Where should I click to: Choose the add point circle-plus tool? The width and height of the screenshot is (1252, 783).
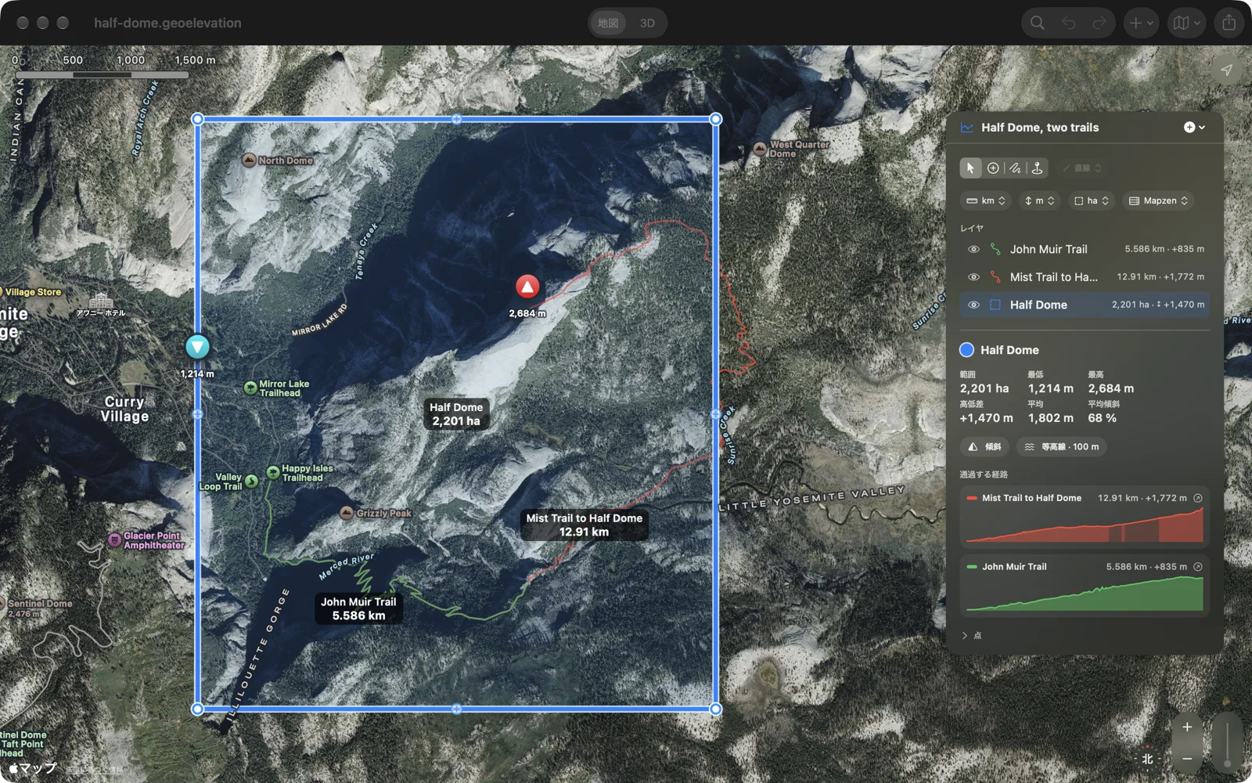[x=993, y=168]
